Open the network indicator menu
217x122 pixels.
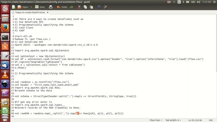pyautogui.click(x=174, y=2)
